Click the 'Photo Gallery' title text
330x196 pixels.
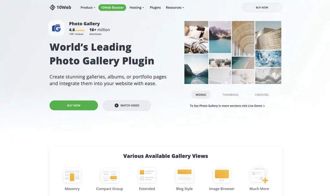84,24
